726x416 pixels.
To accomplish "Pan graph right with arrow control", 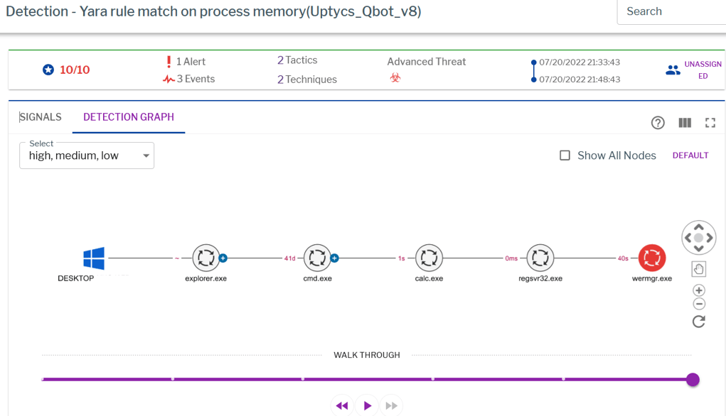I will pos(710,238).
